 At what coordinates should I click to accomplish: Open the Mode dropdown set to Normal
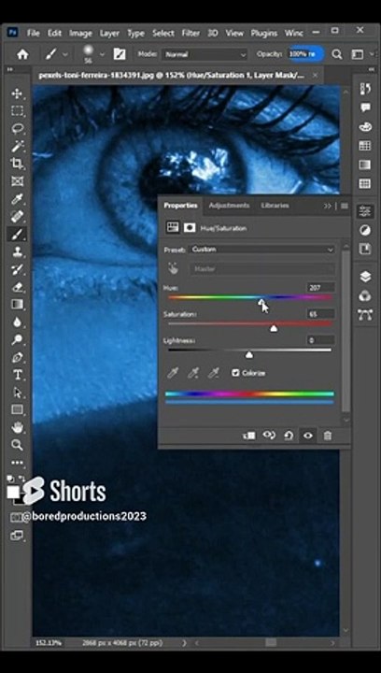click(x=205, y=54)
